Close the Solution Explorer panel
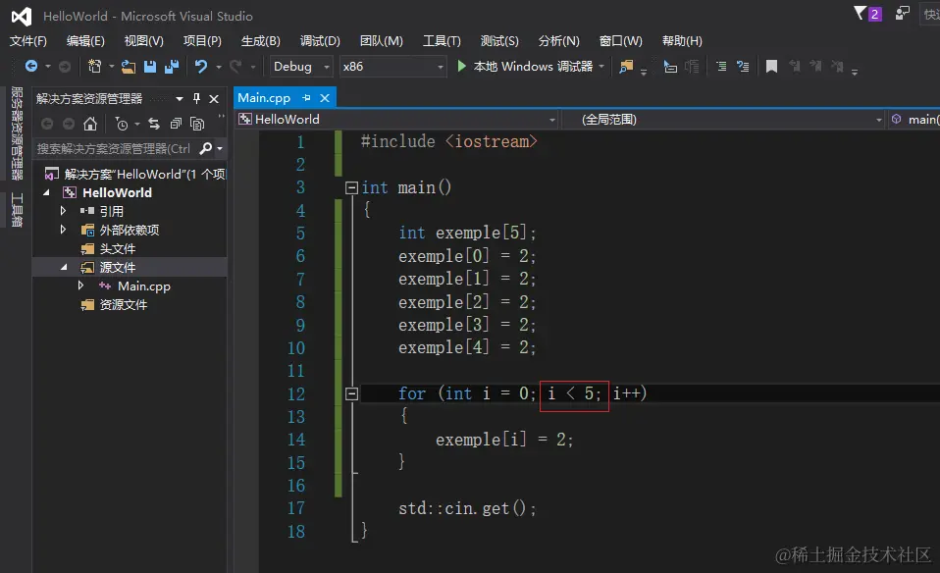 click(x=214, y=98)
